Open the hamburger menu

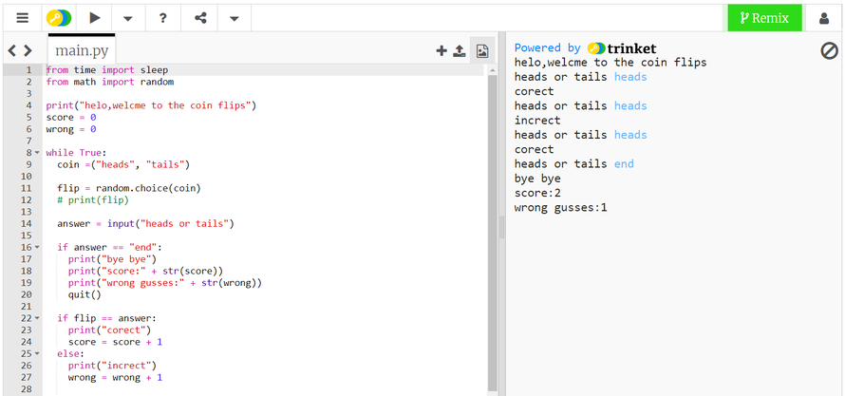tap(22, 17)
